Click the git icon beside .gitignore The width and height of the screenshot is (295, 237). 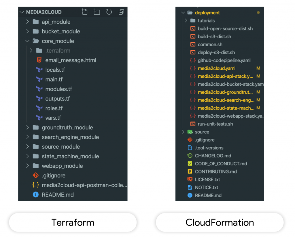[x=35, y=175]
